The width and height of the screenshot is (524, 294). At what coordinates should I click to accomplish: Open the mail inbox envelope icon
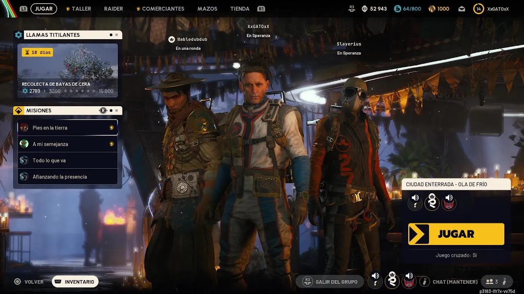coord(462,9)
